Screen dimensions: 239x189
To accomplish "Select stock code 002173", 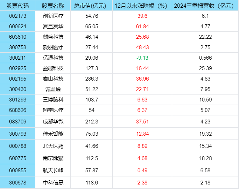I will click(17, 16).
